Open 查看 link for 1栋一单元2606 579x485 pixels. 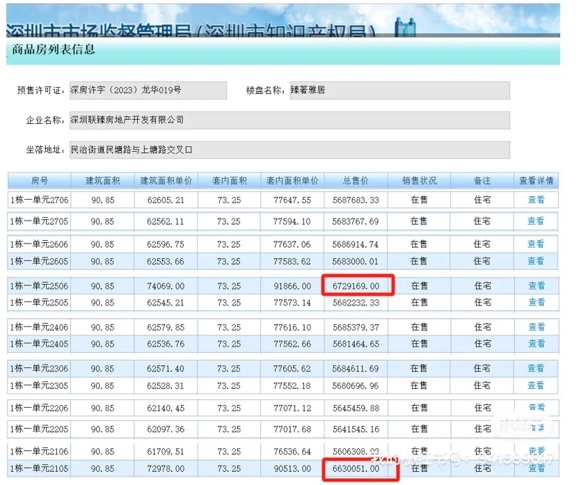tap(536, 244)
